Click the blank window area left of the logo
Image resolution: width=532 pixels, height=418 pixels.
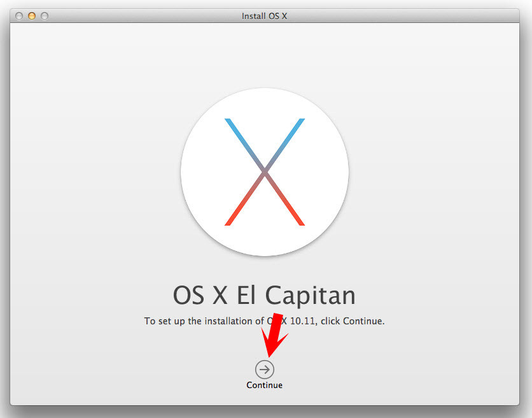click(x=95, y=172)
